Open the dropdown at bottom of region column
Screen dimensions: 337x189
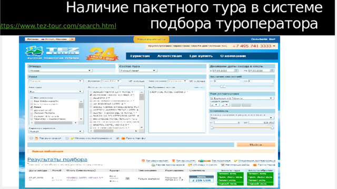[x=56, y=132]
